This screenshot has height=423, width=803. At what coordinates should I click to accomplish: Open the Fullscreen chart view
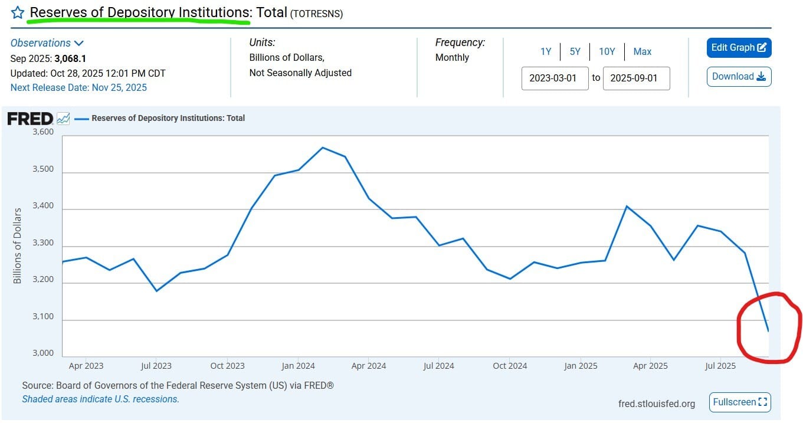[740, 402]
